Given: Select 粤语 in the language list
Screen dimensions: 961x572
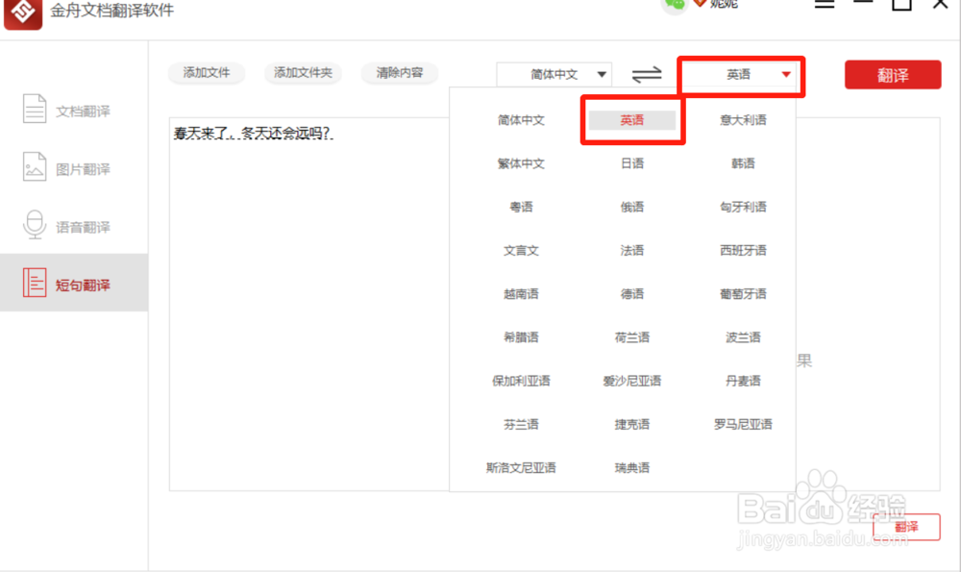Looking at the screenshot, I should [521, 208].
